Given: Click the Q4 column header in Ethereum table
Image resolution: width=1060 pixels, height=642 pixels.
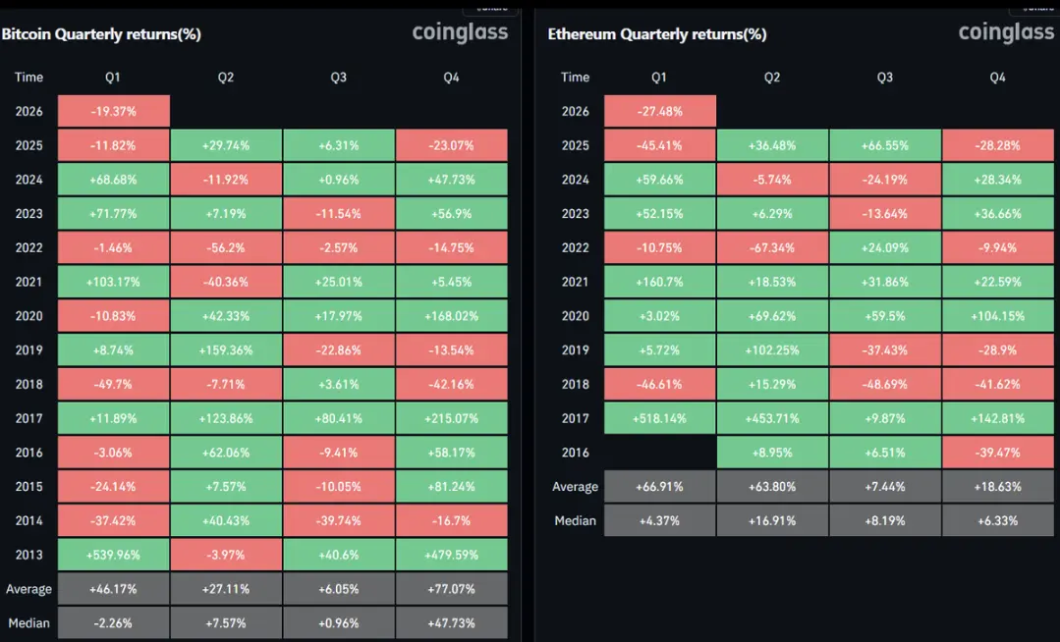Looking at the screenshot, I should (997, 78).
